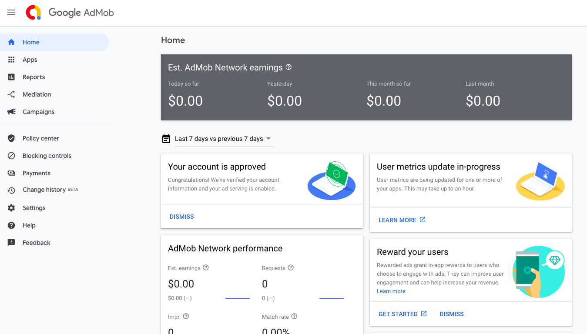Go to Change history page

(x=44, y=190)
